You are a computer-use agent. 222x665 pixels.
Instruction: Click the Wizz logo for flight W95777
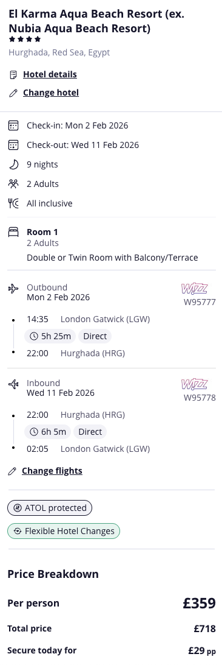(x=194, y=289)
